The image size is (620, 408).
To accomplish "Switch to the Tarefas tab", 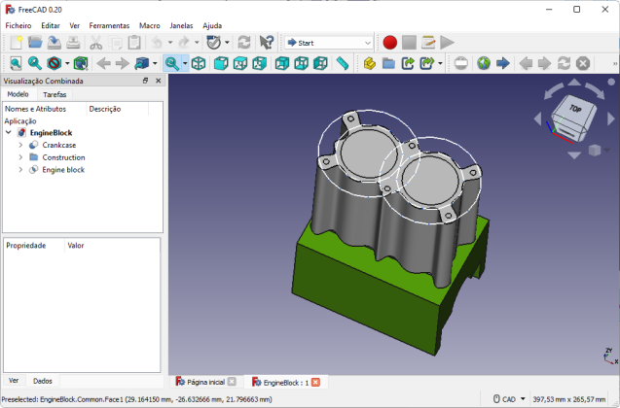I will coord(55,94).
